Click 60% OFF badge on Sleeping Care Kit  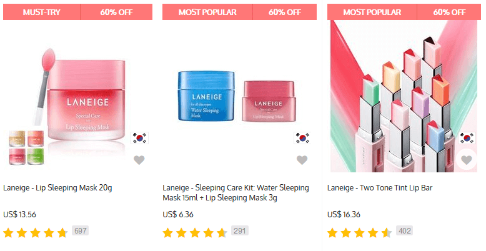(x=284, y=12)
